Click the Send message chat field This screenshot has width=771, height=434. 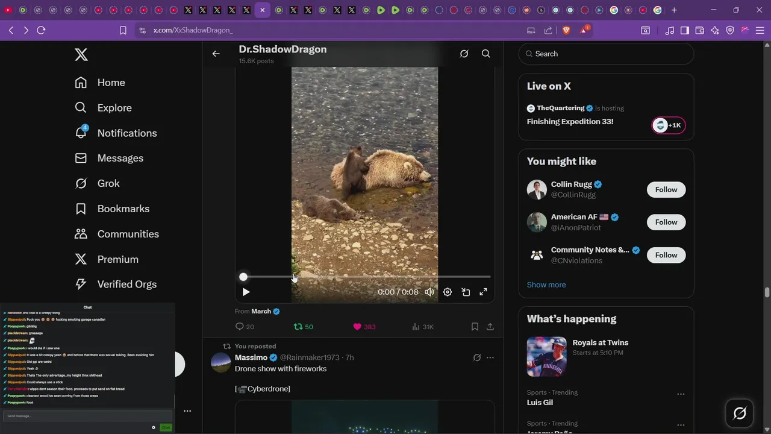(x=87, y=416)
